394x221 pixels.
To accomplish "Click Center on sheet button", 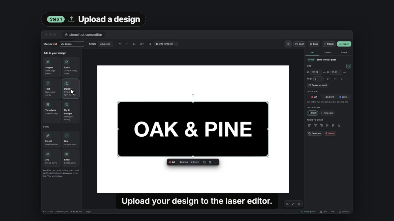I will coord(318,85).
